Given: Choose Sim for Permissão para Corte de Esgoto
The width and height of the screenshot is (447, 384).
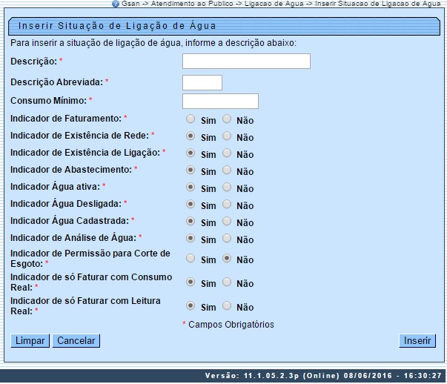Looking at the screenshot, I should (x=191, y=259).
